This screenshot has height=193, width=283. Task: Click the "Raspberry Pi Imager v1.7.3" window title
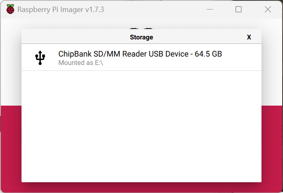click(x=60, y=10)
